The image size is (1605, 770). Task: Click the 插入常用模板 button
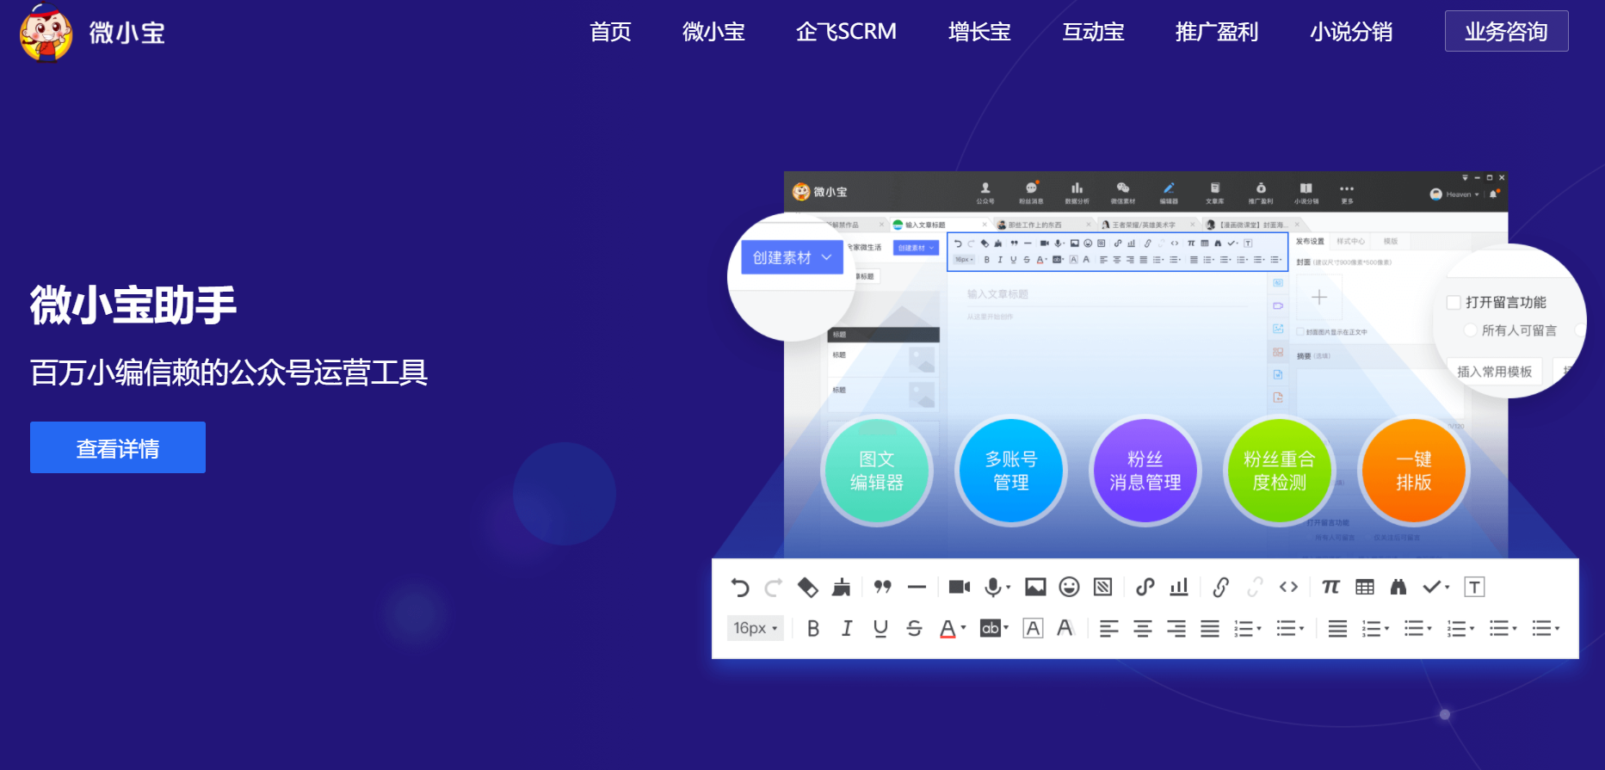pyautogui.click(x=1494, y=372)
